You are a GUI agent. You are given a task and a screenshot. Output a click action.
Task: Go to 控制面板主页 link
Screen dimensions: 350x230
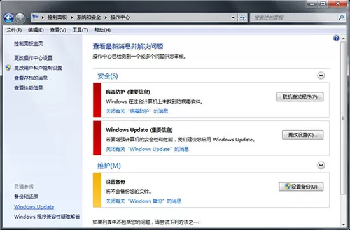click(29, 43)
